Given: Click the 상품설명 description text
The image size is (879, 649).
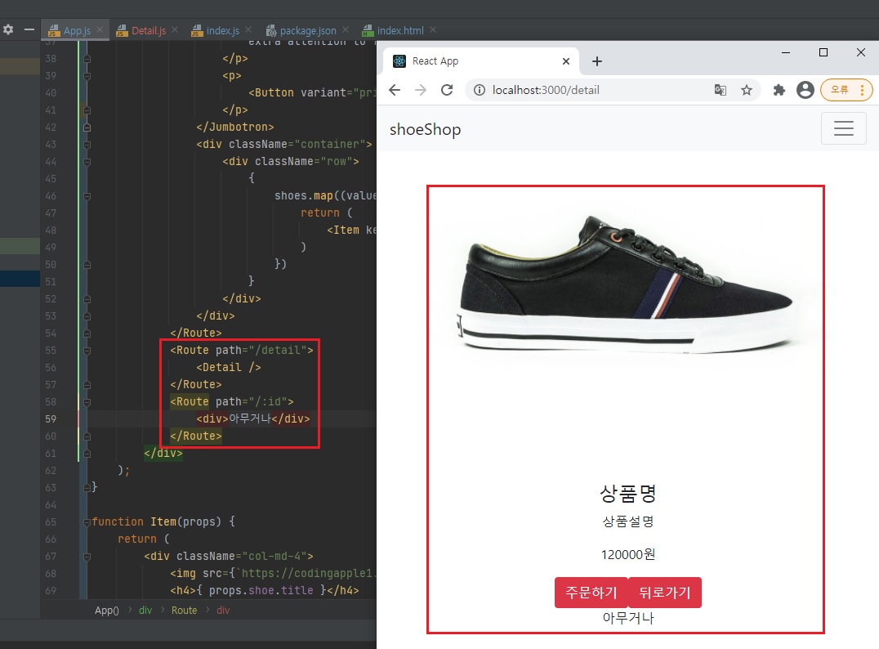Looking at the screenshot, I should [x=628, y=521].
